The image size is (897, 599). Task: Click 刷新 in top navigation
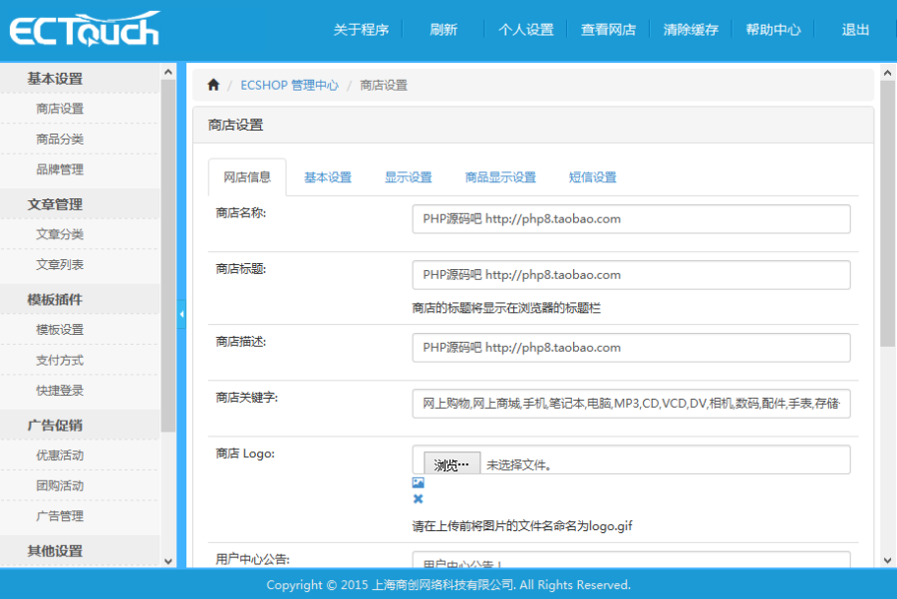tap(444, 30)
